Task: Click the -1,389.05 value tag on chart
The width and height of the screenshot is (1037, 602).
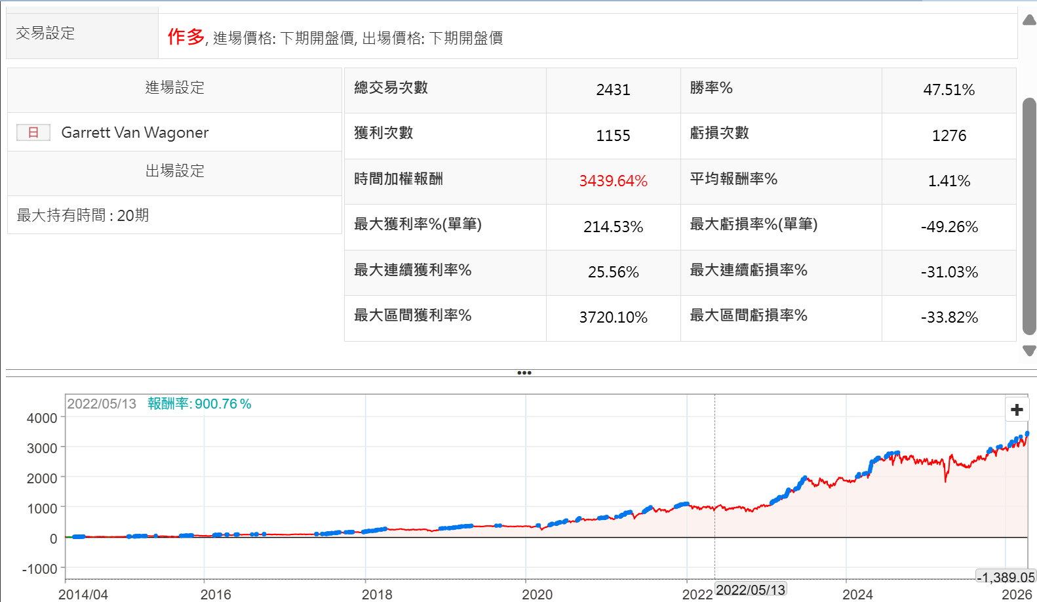Action: (1006, 577)
